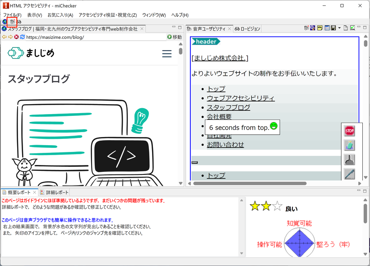370x266 pixels.
Task: Open the お気に入り(A) menu
Action: [60, 15]
